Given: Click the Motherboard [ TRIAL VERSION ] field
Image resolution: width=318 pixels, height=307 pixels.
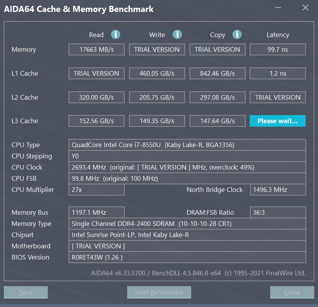Looking at the screenshot, I should [187, 246].
